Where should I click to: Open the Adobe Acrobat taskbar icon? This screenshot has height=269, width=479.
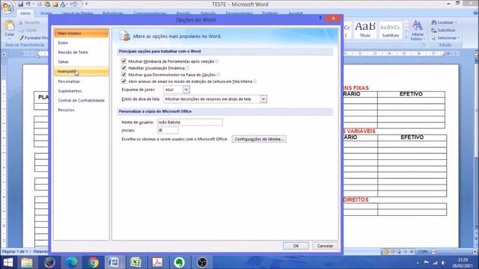(x=157, y=262)
